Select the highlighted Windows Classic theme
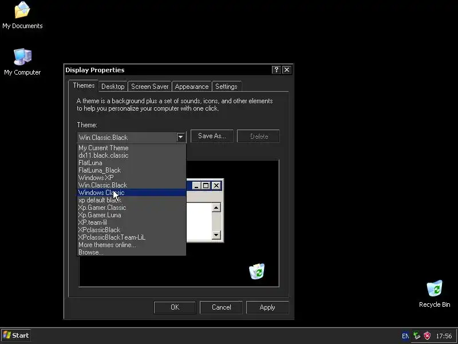 click(x=132, y=193)
